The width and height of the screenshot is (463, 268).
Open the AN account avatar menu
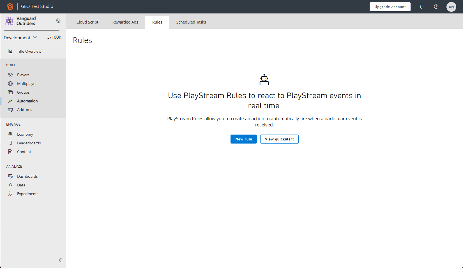click(x=451, y=6)
